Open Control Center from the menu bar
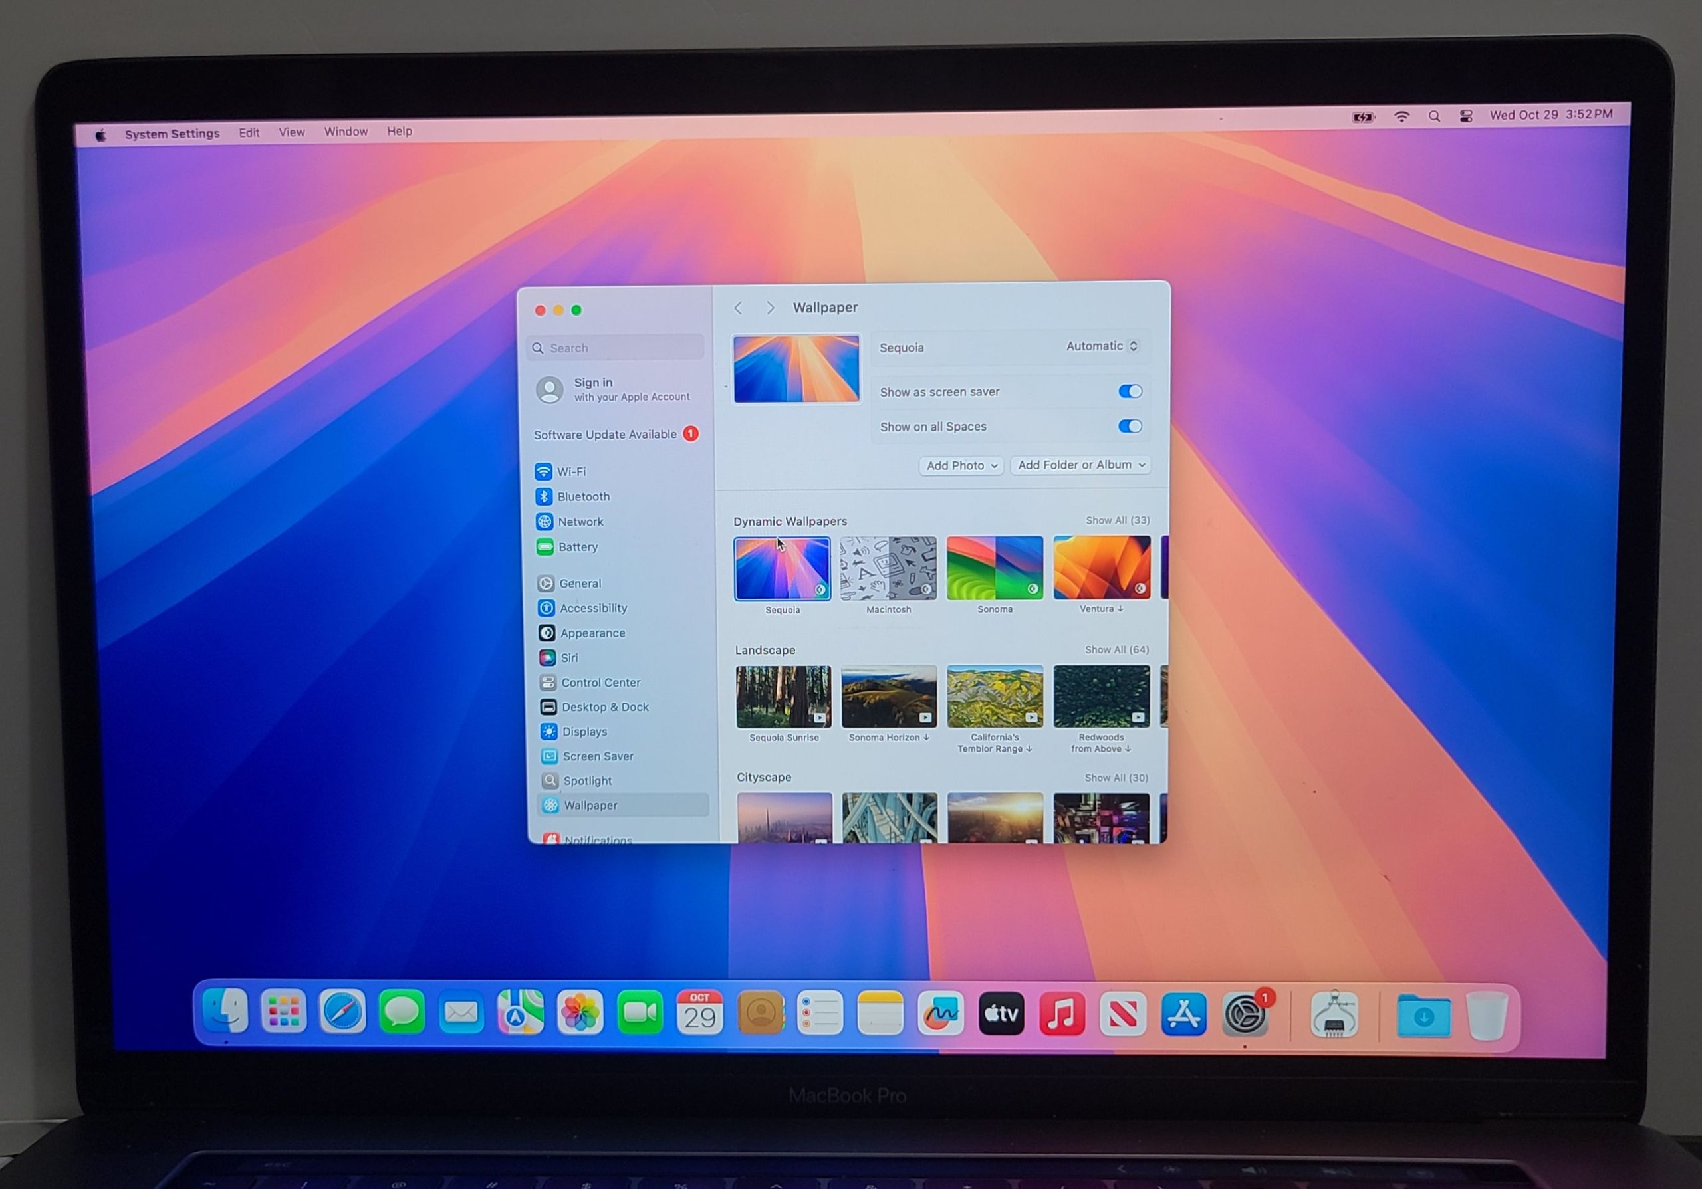The height and width of the screenshot is (1189, 1702). pyautogui.click(x=1466, y=116)
